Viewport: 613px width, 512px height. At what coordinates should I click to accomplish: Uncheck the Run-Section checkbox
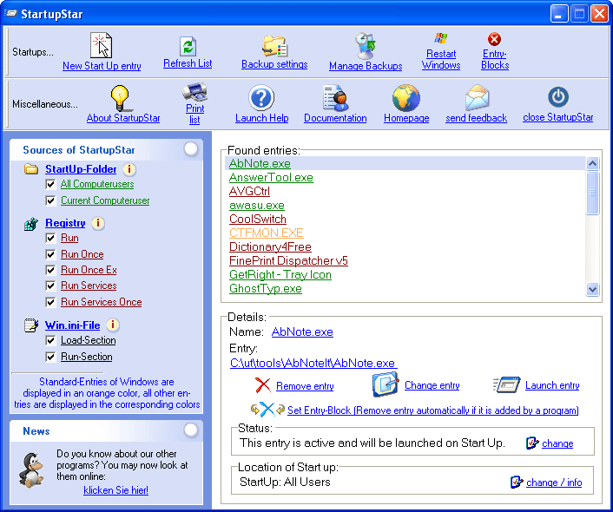(50, 357)
